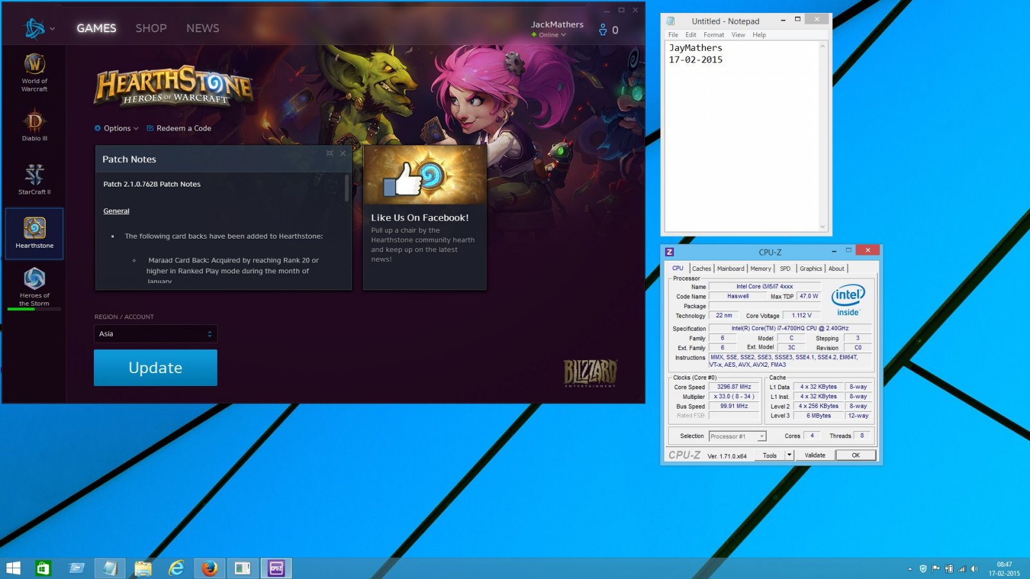
Task: Click the Redeem a Code link
Action: coord(179,128)
